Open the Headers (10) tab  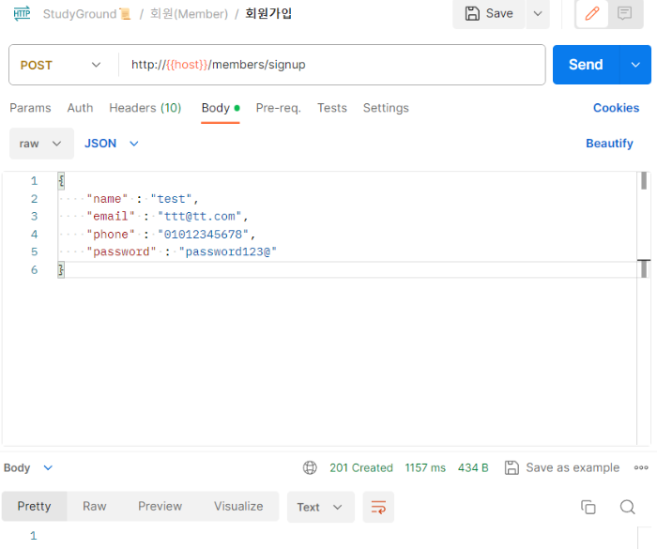145,108
